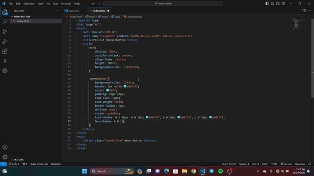Click Ln 27, Col 31 cursor position
This screenshot has height=176, width=314.
229,164
